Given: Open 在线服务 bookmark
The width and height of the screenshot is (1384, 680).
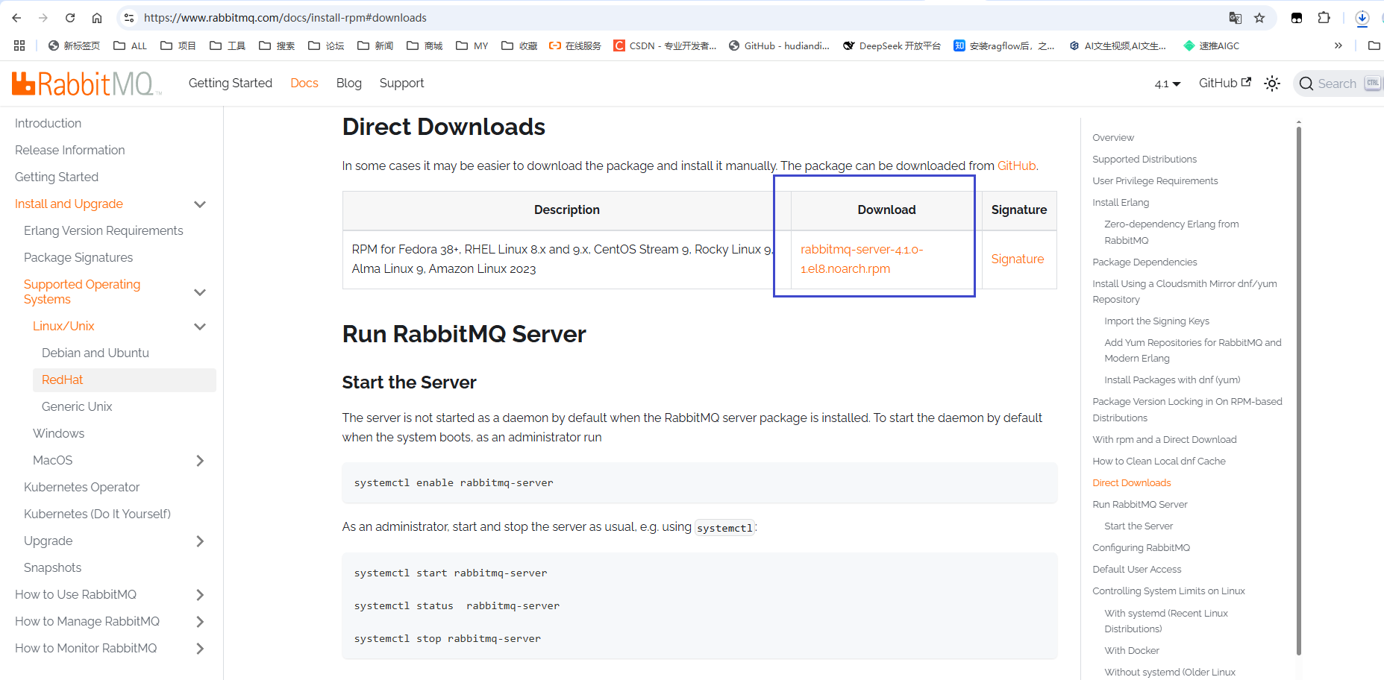Looking at the screenshot, I should pos(575,45).
